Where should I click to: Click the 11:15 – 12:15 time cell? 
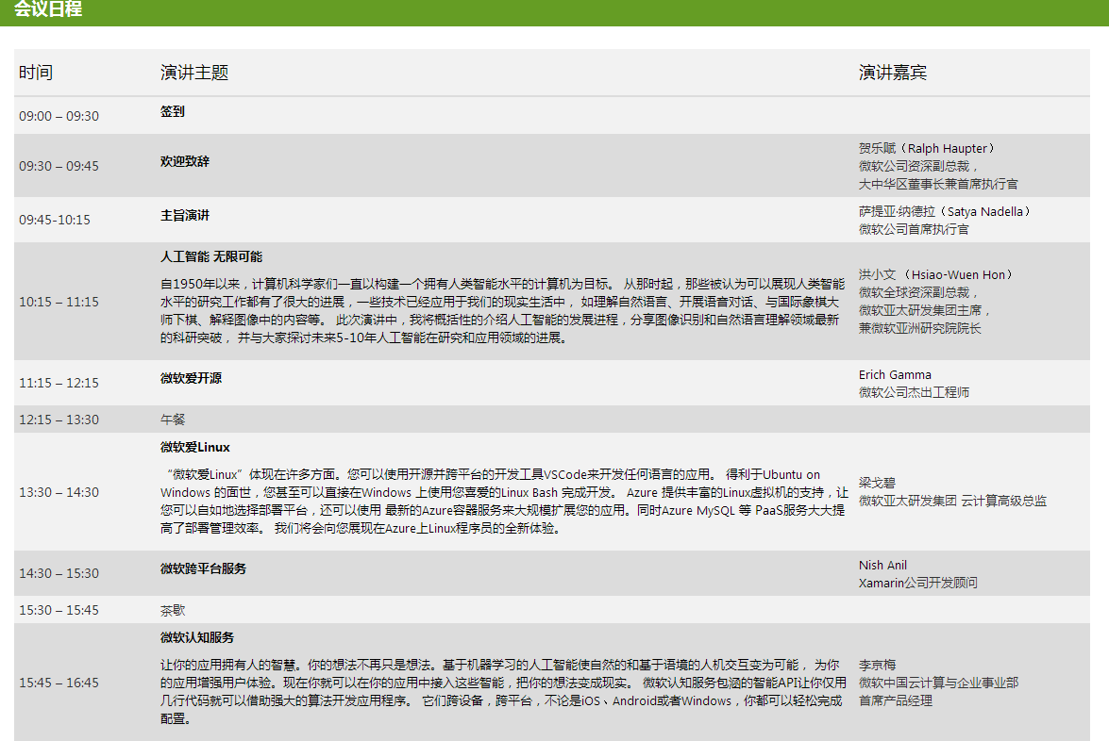pyautogui.click(x=59, y=383)
